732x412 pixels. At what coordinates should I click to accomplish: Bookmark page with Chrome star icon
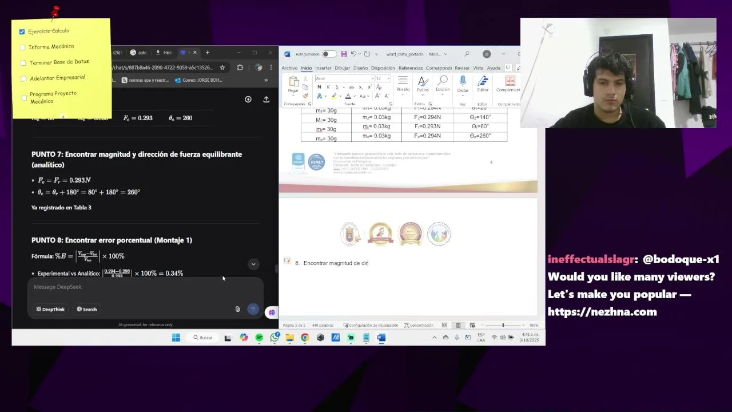(222, 68)
